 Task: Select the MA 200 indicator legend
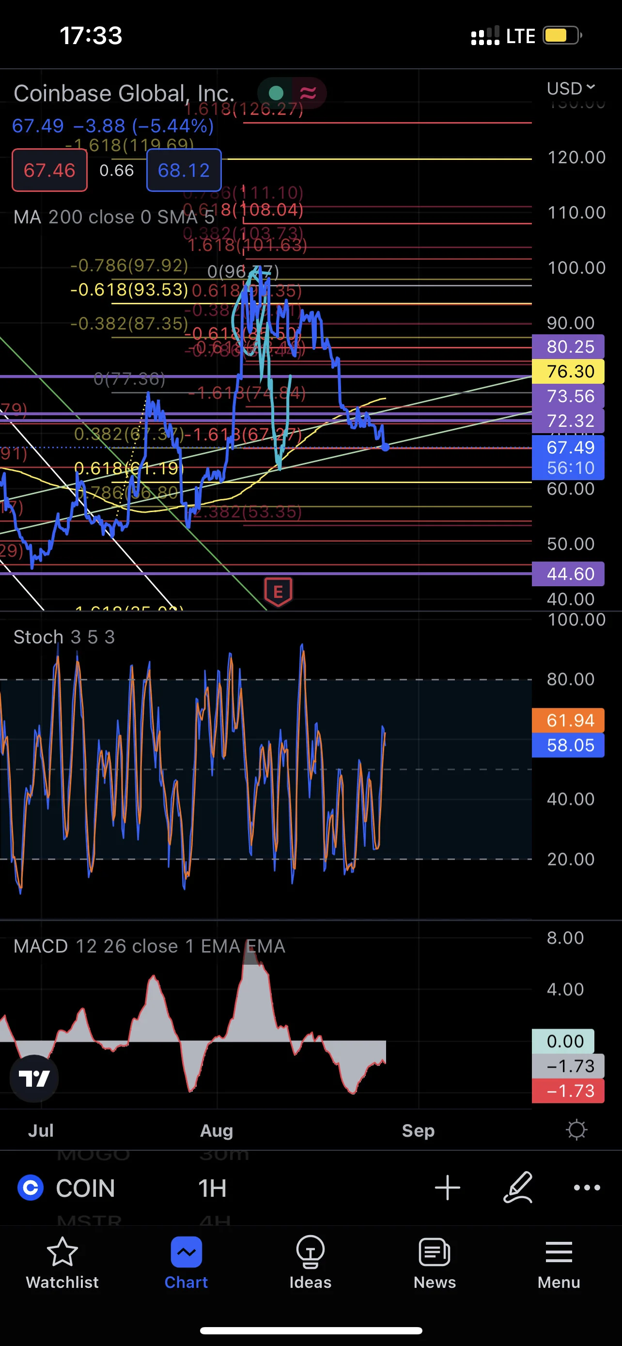tap(114, 217)
